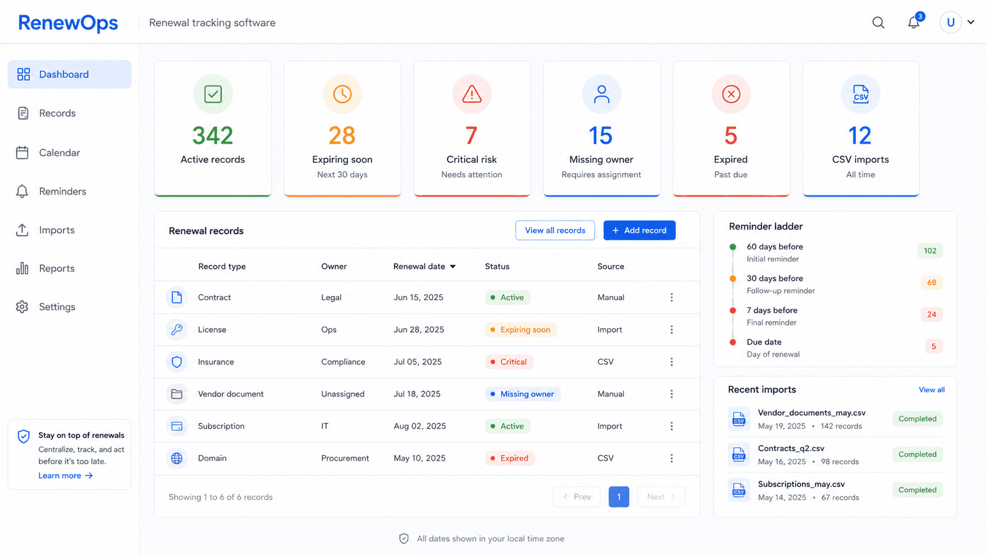The width and height of the screenshot is (986, 555).
Task: Click the Domain globe icon
Action: (x=177, y=458)
